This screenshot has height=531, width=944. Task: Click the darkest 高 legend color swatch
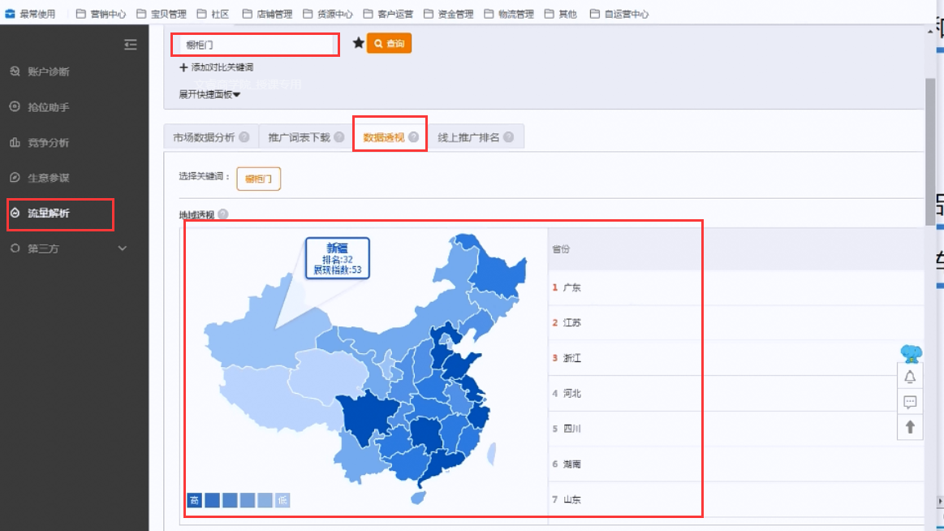195,499
